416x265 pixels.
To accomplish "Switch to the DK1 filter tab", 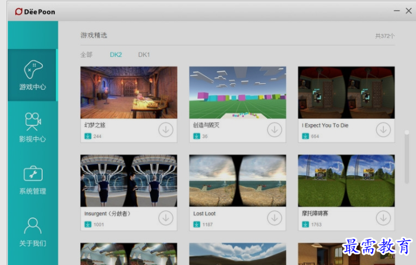I will (x=144, y=55).
